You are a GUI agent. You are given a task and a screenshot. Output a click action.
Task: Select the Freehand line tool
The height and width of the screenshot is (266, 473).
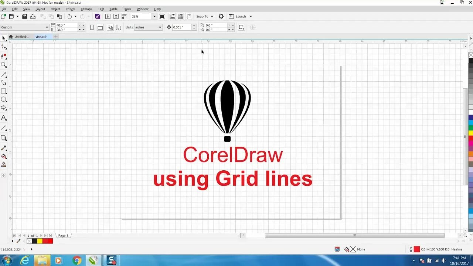pos(4,75)
